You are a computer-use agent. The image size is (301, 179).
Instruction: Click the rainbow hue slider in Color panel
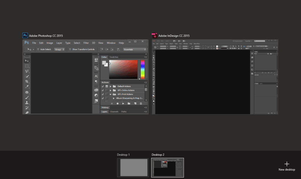tap(143, 69)
